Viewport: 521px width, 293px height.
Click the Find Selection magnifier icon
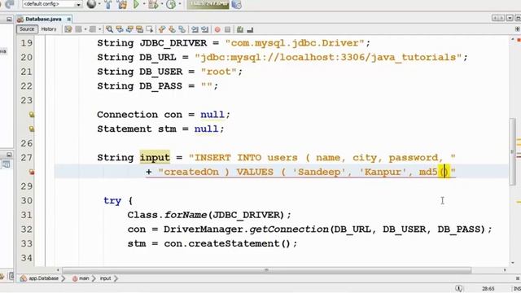(x=109, y=29)
